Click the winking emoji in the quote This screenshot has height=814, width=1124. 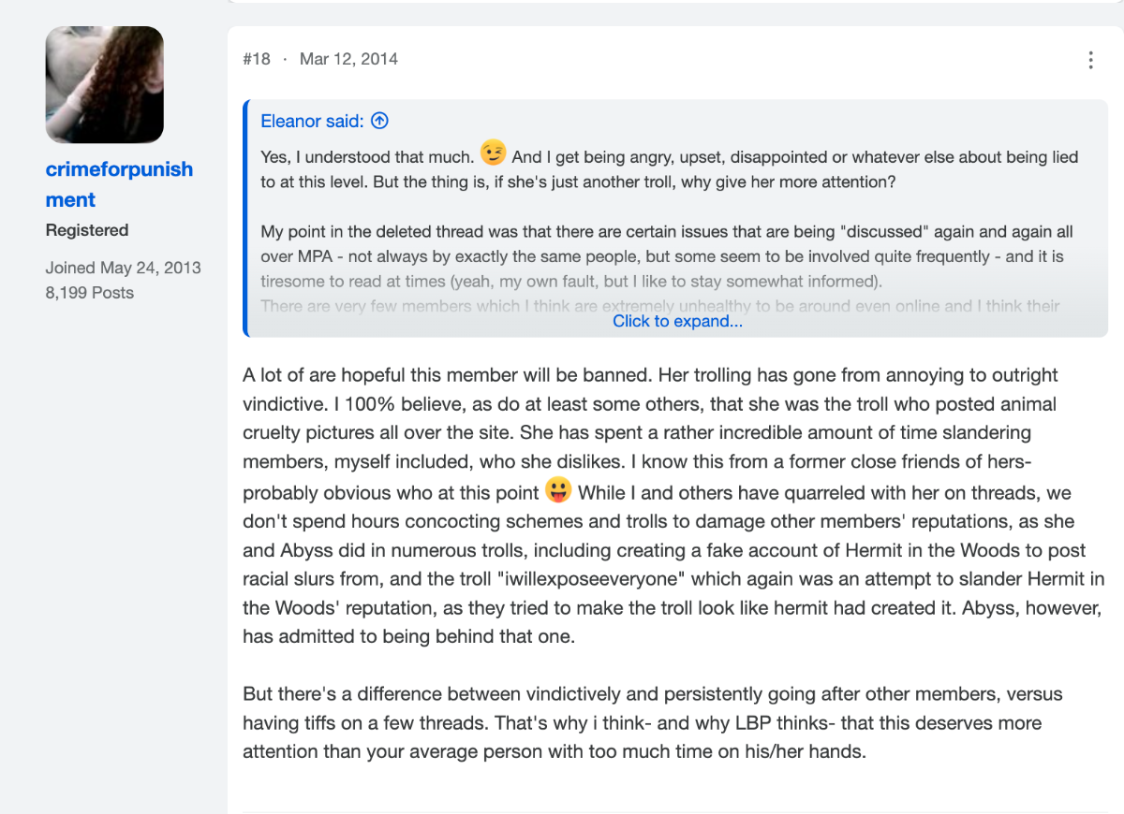tap(493, 153)
